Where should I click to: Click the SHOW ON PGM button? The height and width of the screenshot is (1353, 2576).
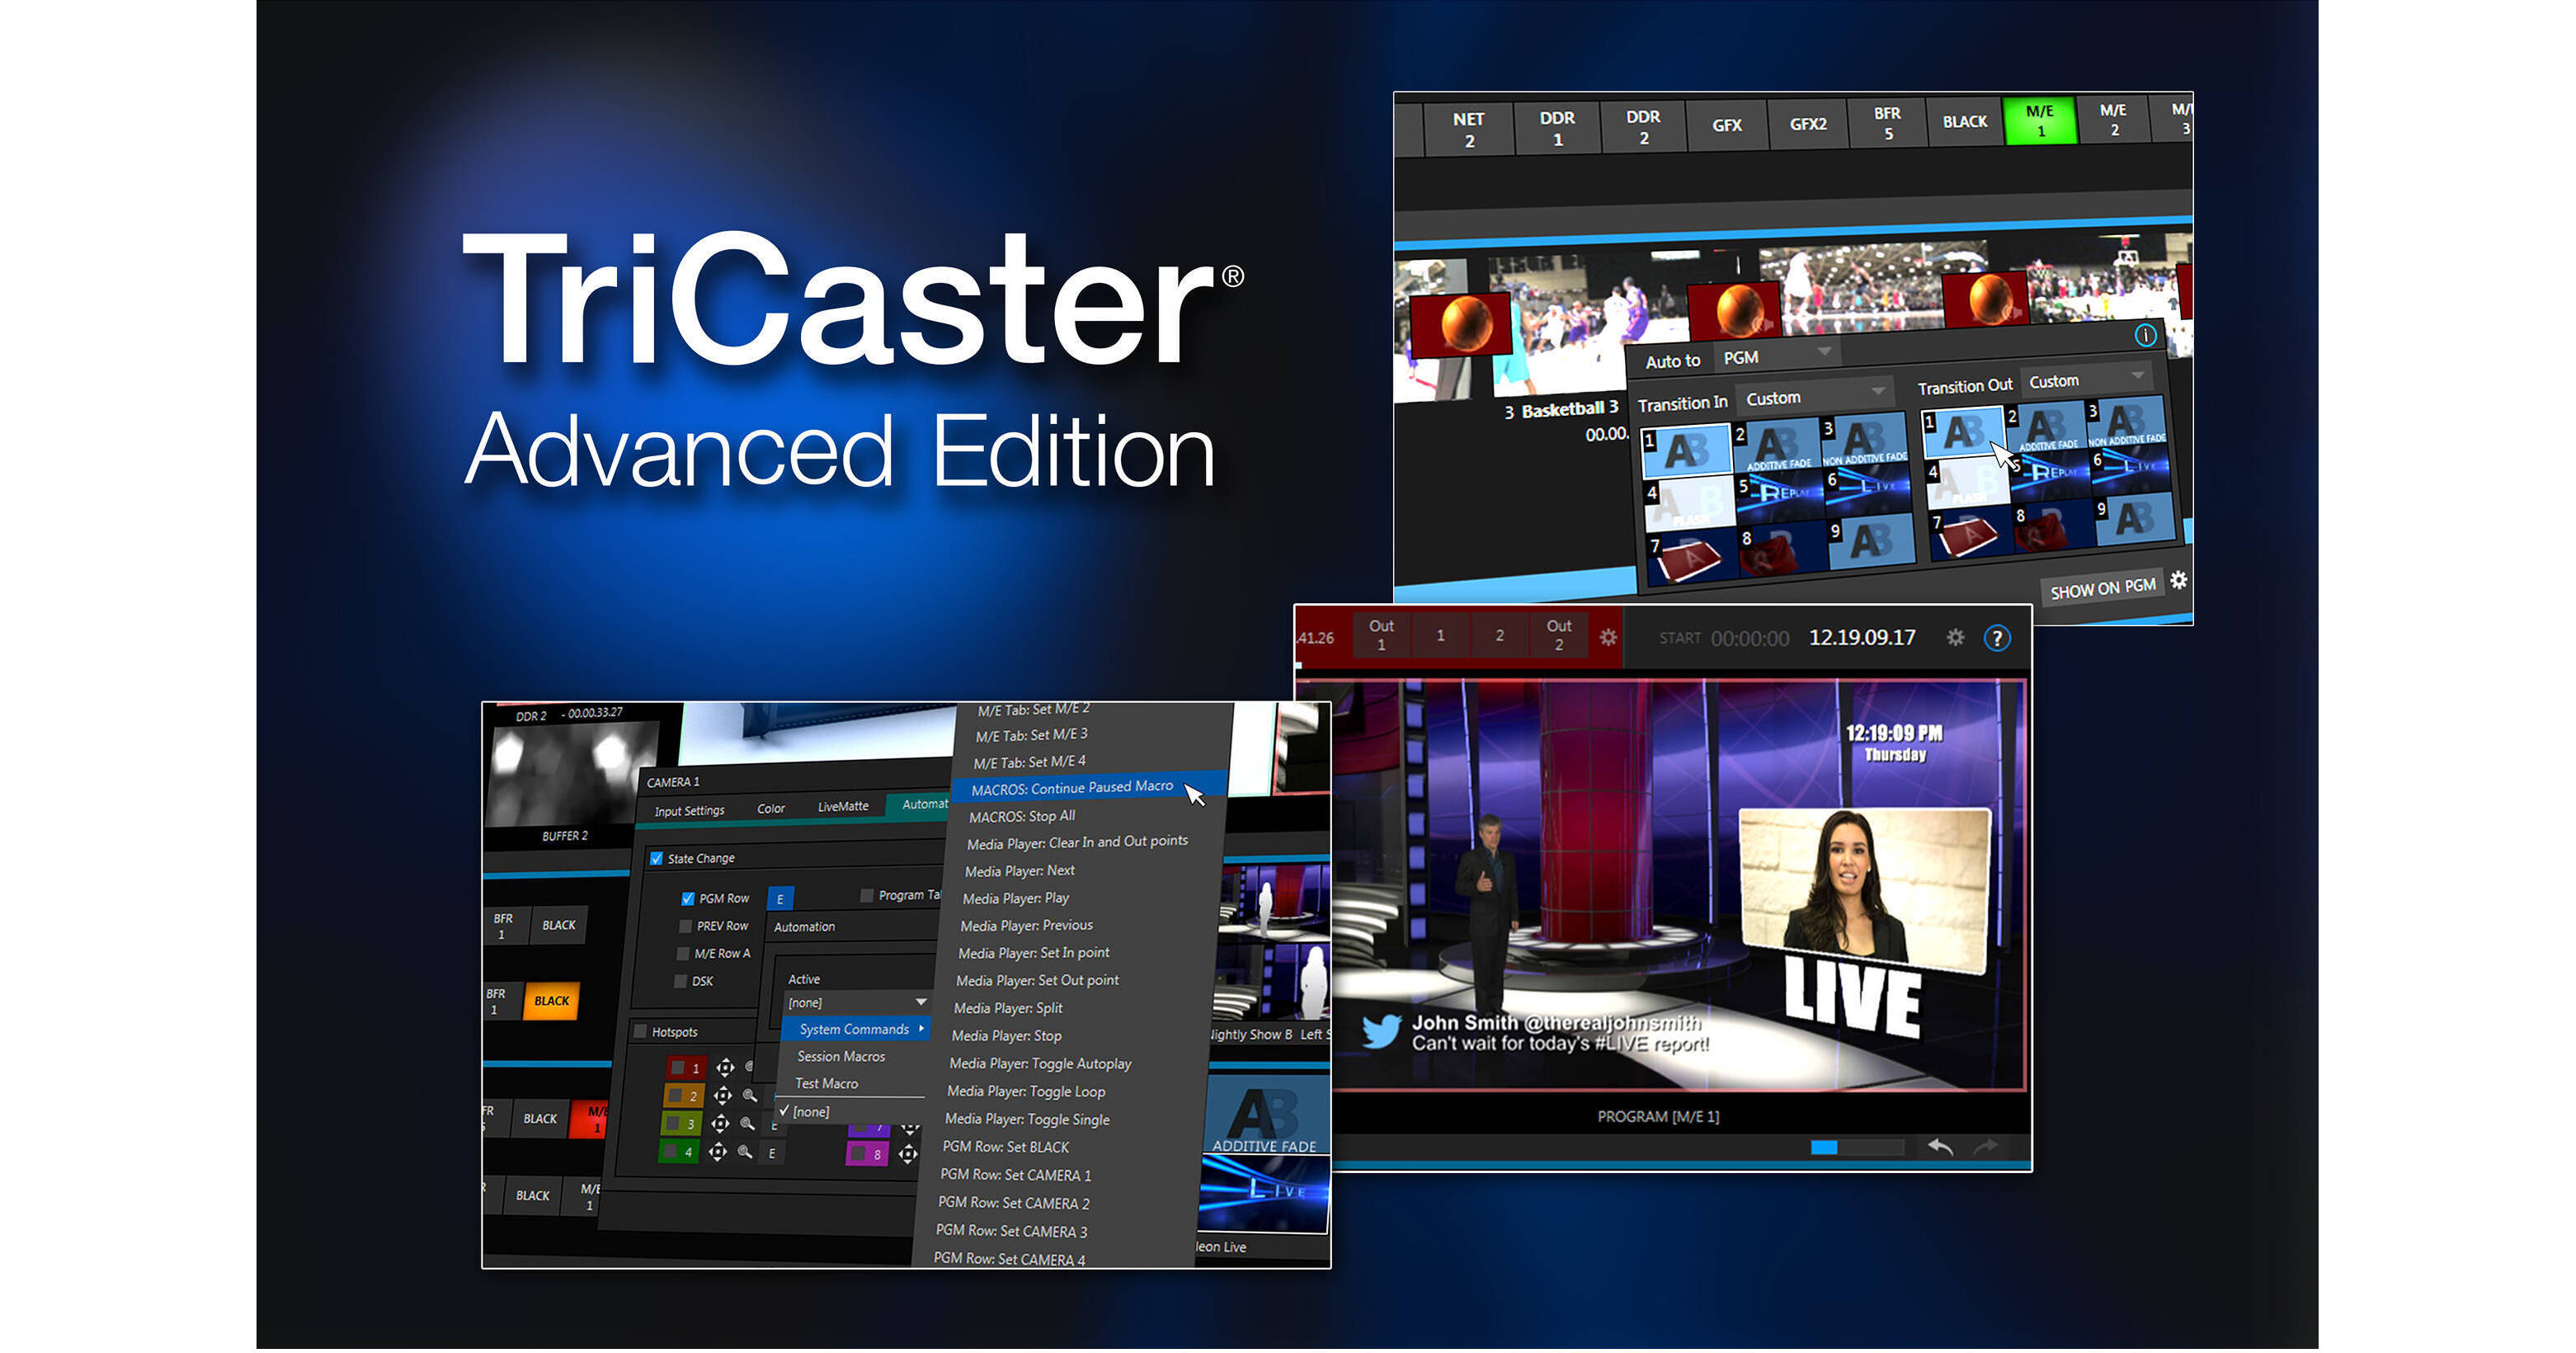click(2102, 588)
